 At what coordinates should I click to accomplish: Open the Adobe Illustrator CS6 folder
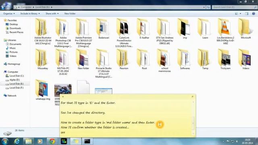pos(43,31)
